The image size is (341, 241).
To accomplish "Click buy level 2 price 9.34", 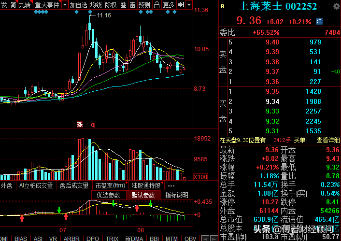I will [x=272, y=101].
